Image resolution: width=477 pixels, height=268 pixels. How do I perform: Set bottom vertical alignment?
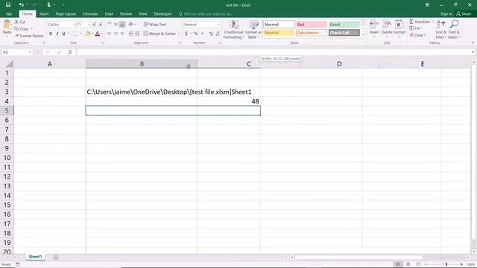(x=122, y=25)
